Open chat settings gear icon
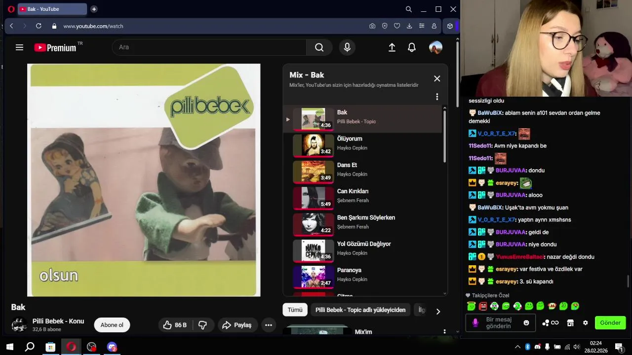The image size is (632, 355). [586, 323]
